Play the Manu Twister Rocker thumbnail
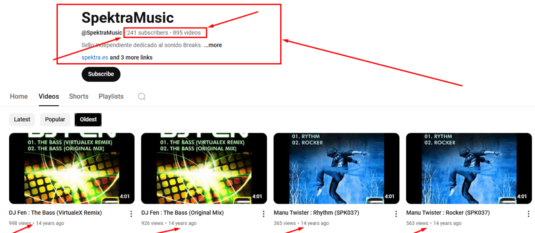The image size is (535, 233). (469, 168)
